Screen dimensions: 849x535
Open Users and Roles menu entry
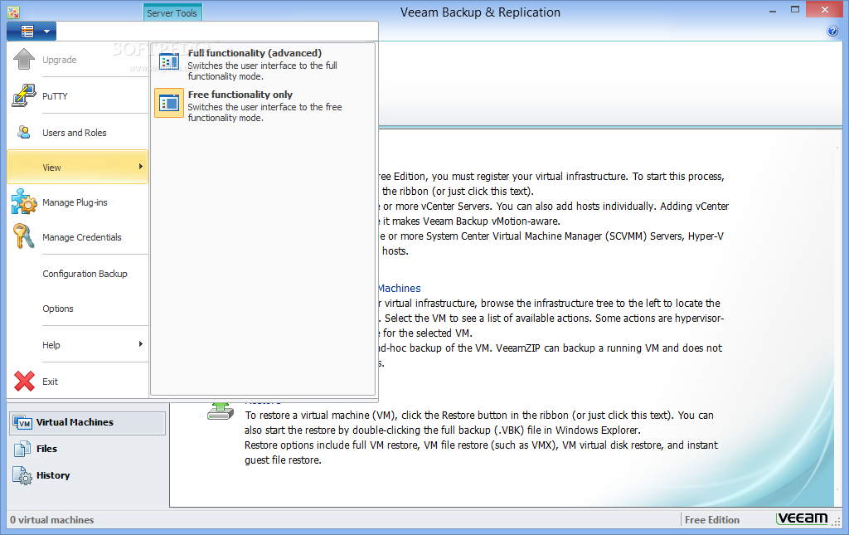78,133
